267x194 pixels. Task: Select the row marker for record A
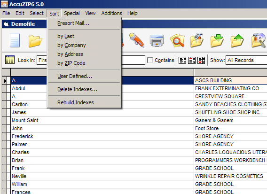point(5,80)
